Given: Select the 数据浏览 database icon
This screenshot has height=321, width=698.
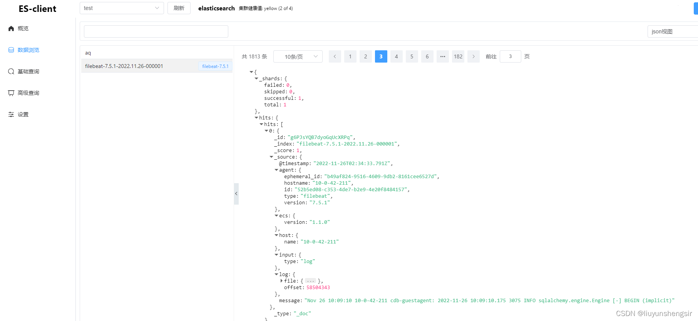Looking at the screenshot, I should coord(11,50).
